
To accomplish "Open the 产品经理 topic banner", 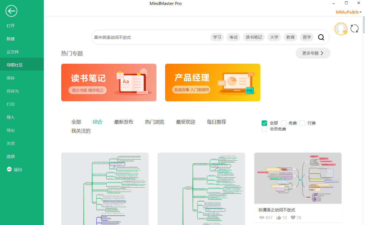I will coord(213,83).
